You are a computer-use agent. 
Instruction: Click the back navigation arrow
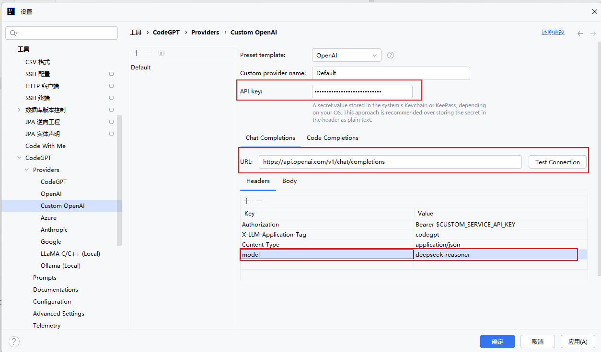[580, 34]
